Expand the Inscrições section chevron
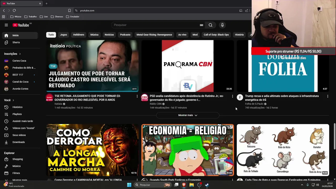 pos(20,54)
